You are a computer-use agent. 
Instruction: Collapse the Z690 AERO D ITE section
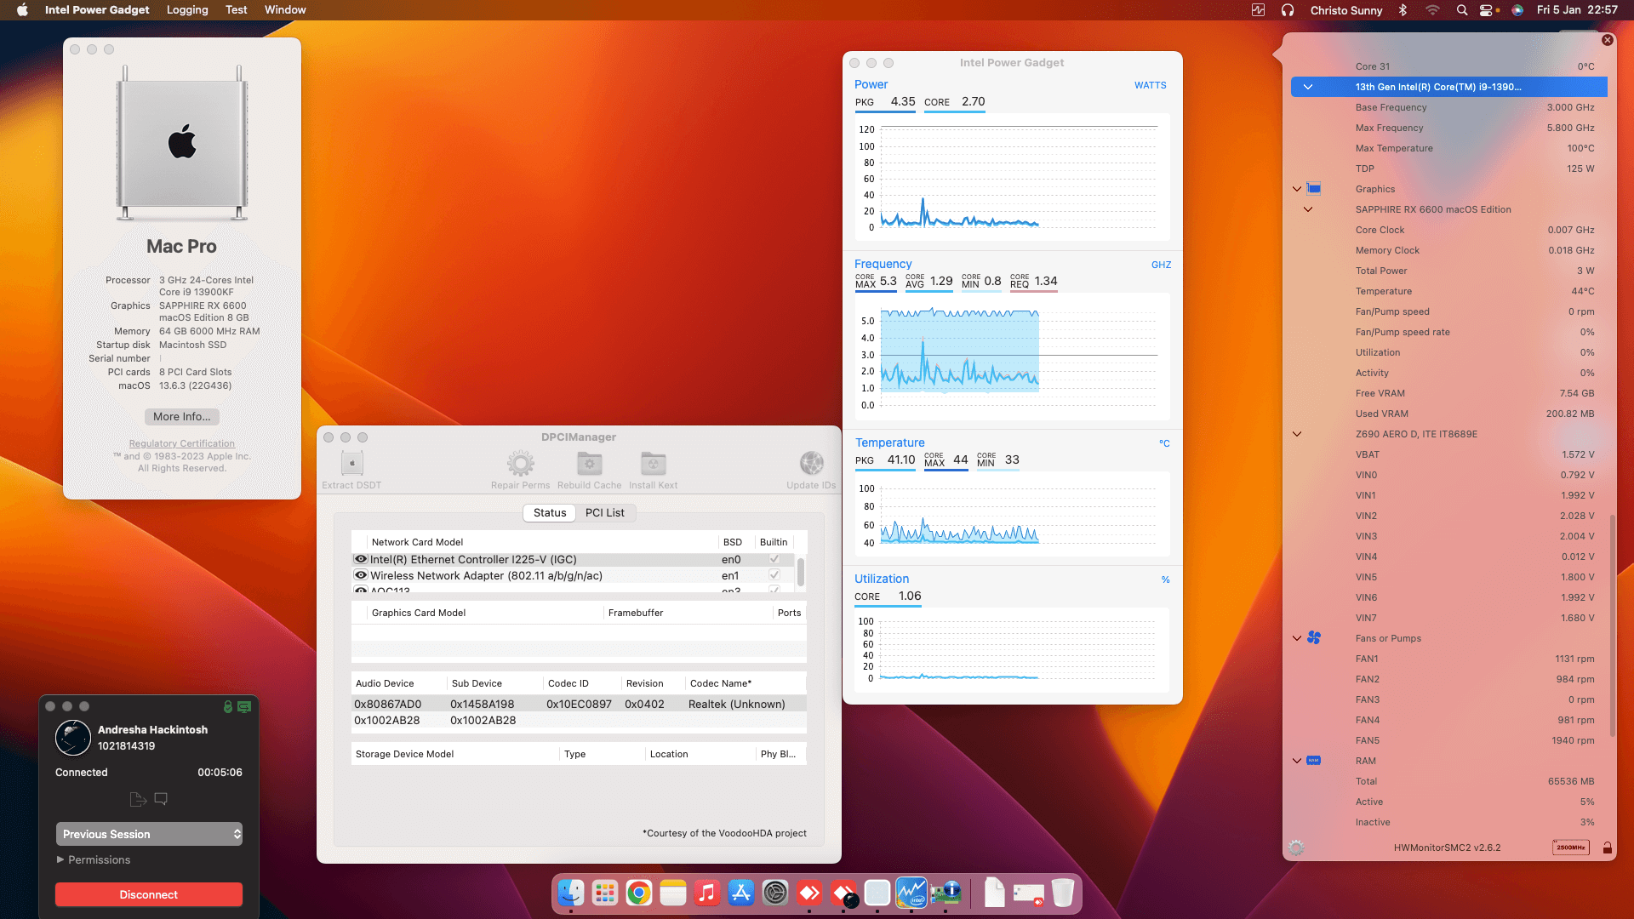[x=1297, y=434]
